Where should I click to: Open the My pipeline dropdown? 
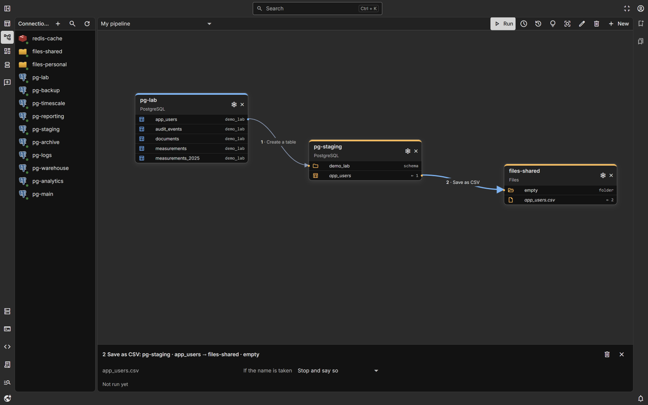pyautogui.click(x=156, y=24)
